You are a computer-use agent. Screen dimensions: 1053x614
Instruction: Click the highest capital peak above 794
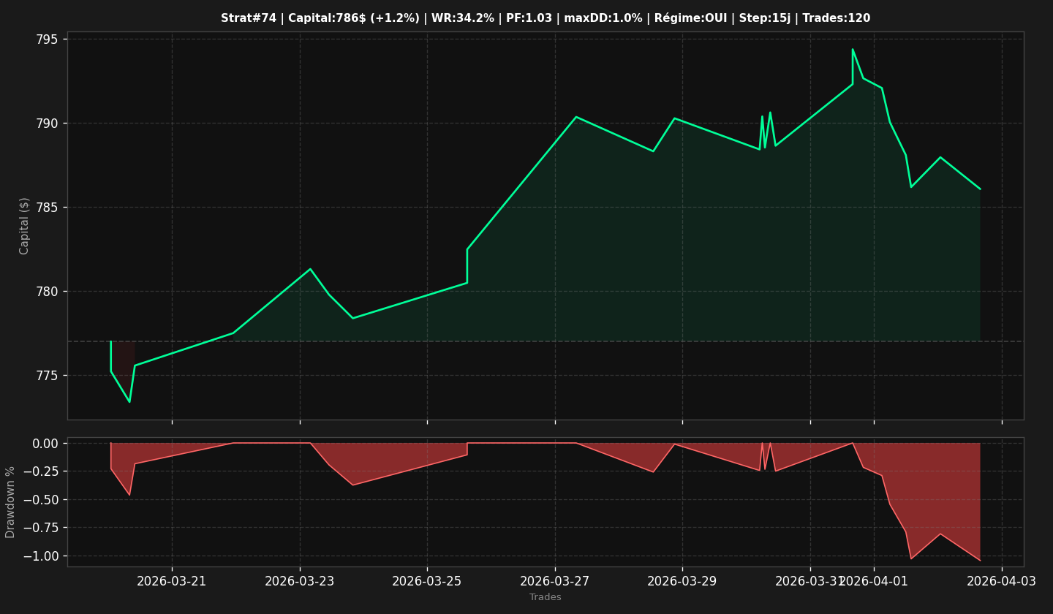[853, 50]
